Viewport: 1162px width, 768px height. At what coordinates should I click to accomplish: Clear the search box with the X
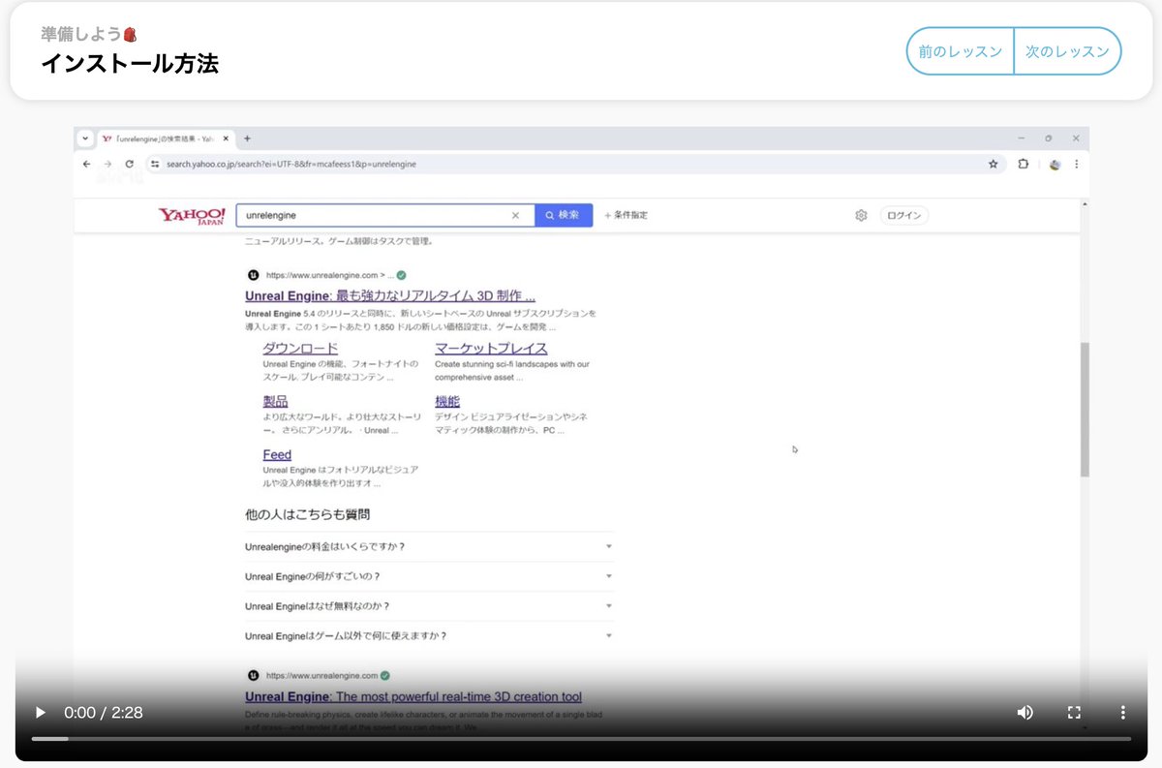coord(515,215)
